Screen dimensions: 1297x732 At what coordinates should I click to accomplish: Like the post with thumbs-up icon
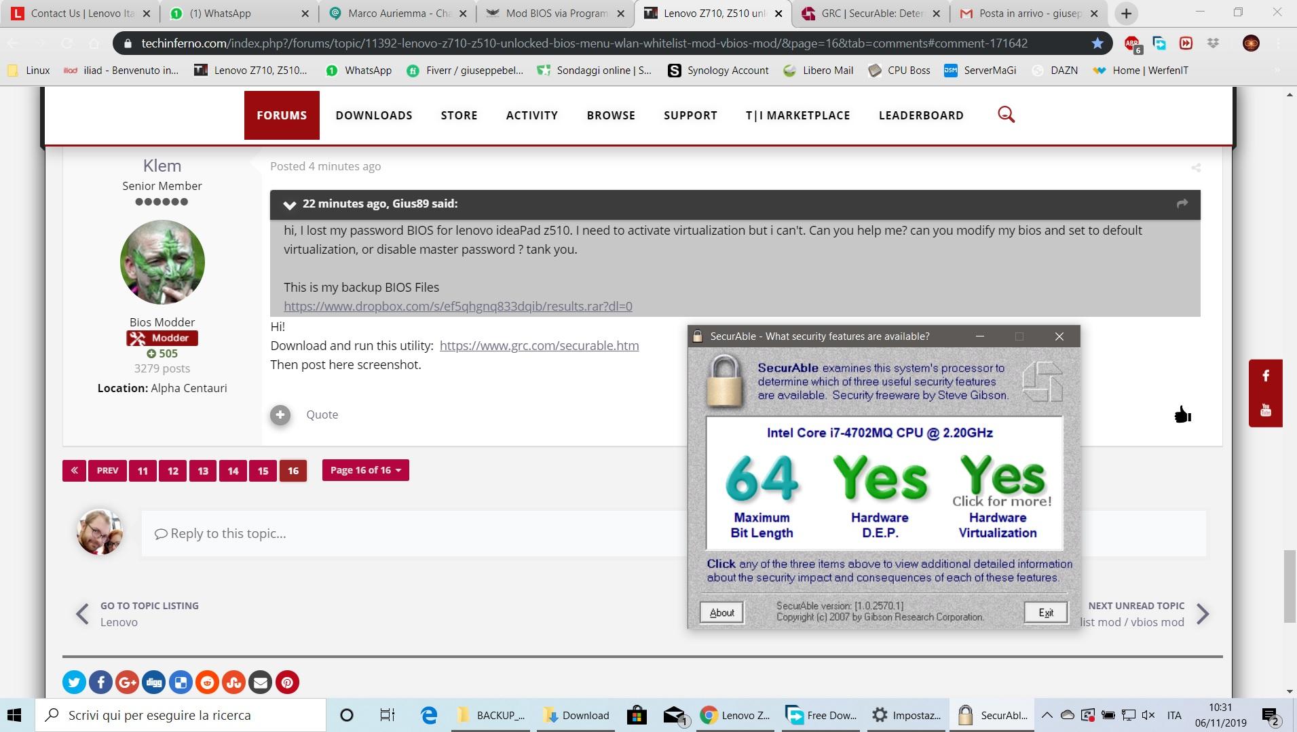1182,415
